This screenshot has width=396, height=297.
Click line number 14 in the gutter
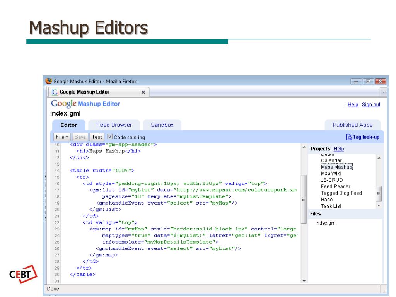coord(57,171)
